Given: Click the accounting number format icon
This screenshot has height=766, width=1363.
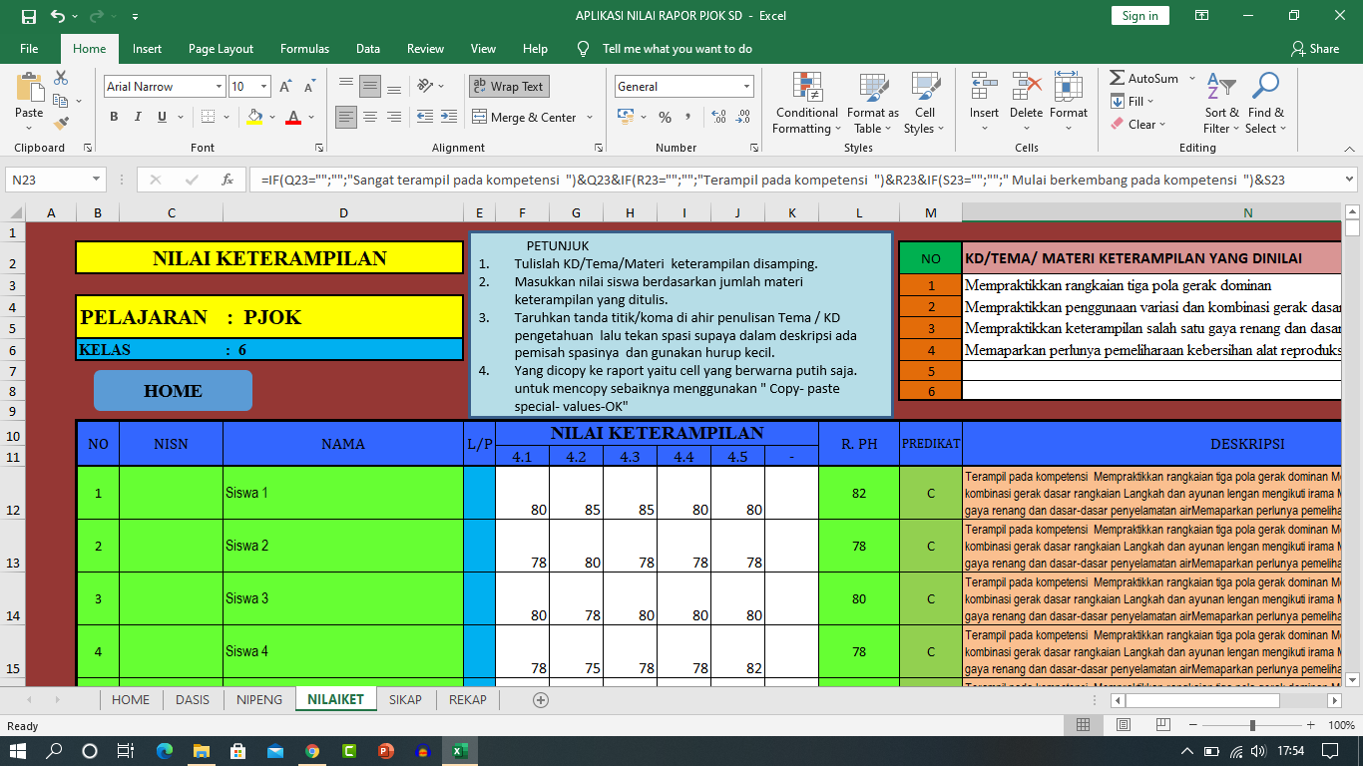Looking at the screenshot, I should 626,117.
